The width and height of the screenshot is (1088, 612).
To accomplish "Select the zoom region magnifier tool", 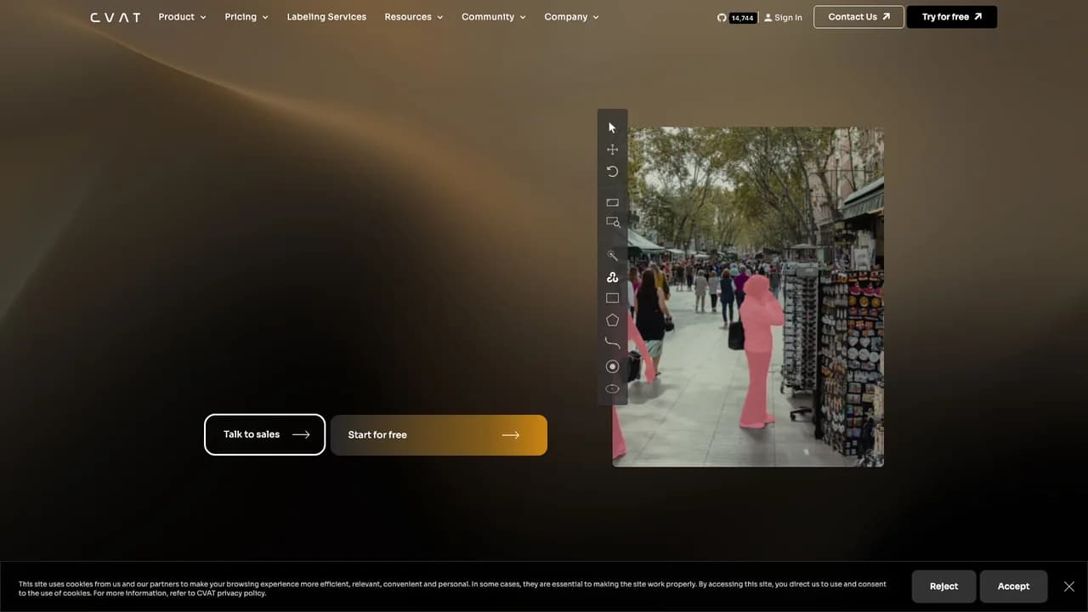I will point(613,223).
